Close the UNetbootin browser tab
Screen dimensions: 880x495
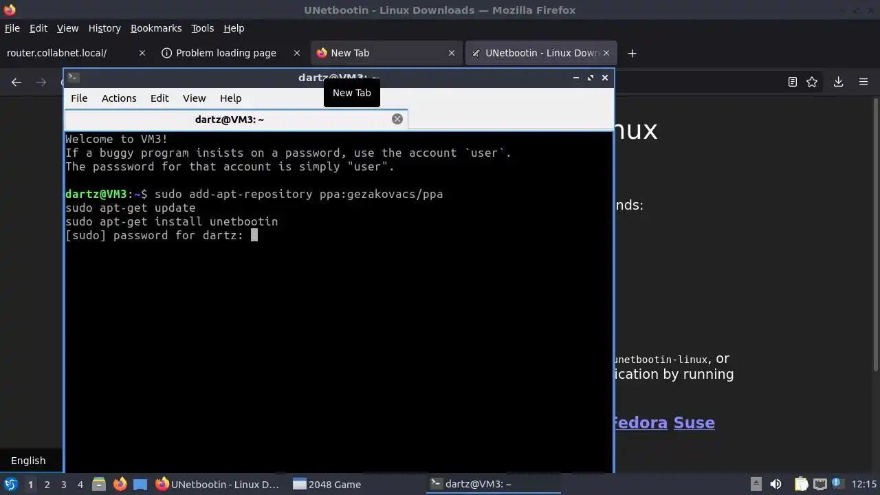tap(606, 53)
